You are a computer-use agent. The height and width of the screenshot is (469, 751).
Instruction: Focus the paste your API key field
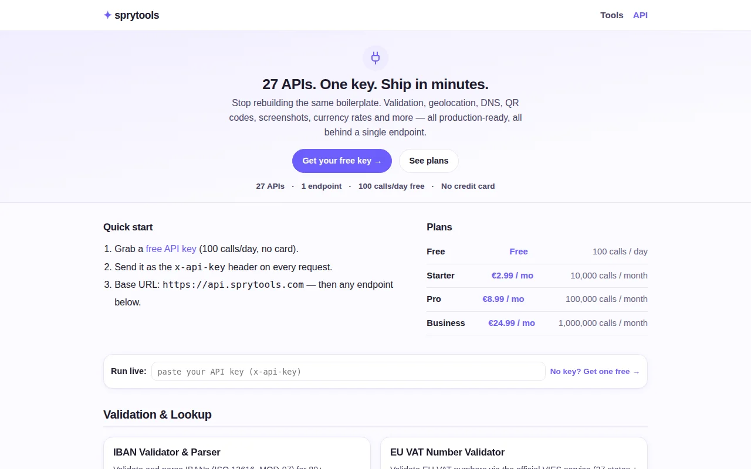coord(349,371)
